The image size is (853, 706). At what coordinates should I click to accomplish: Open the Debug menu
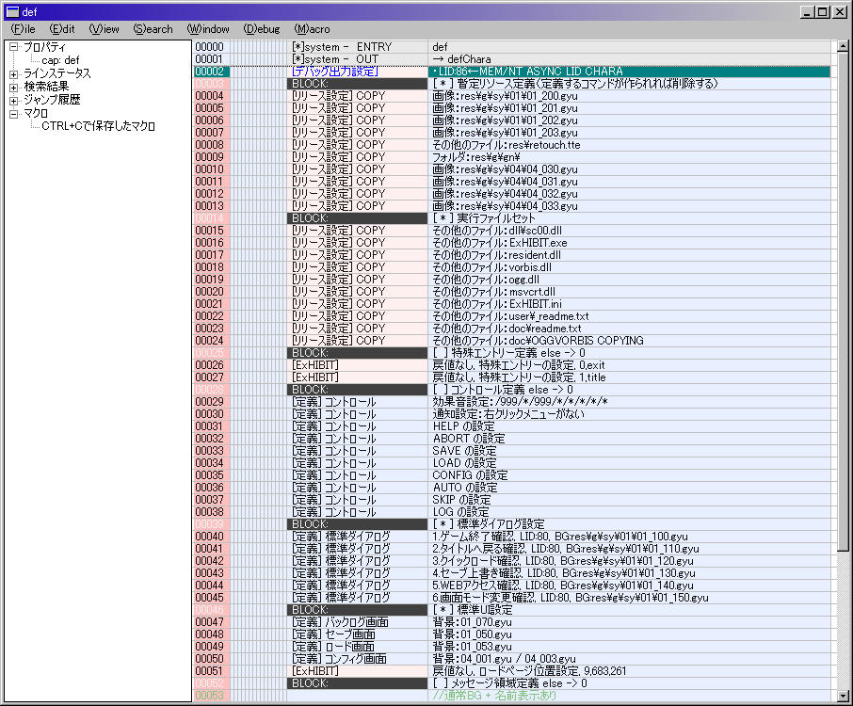[262, 29]
